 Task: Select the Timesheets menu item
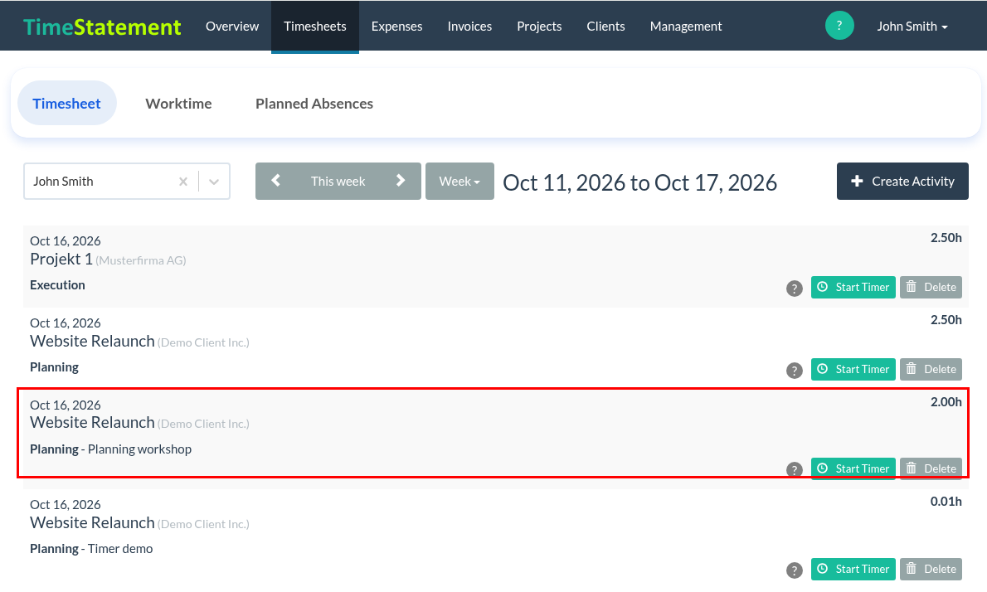[314, 27]
